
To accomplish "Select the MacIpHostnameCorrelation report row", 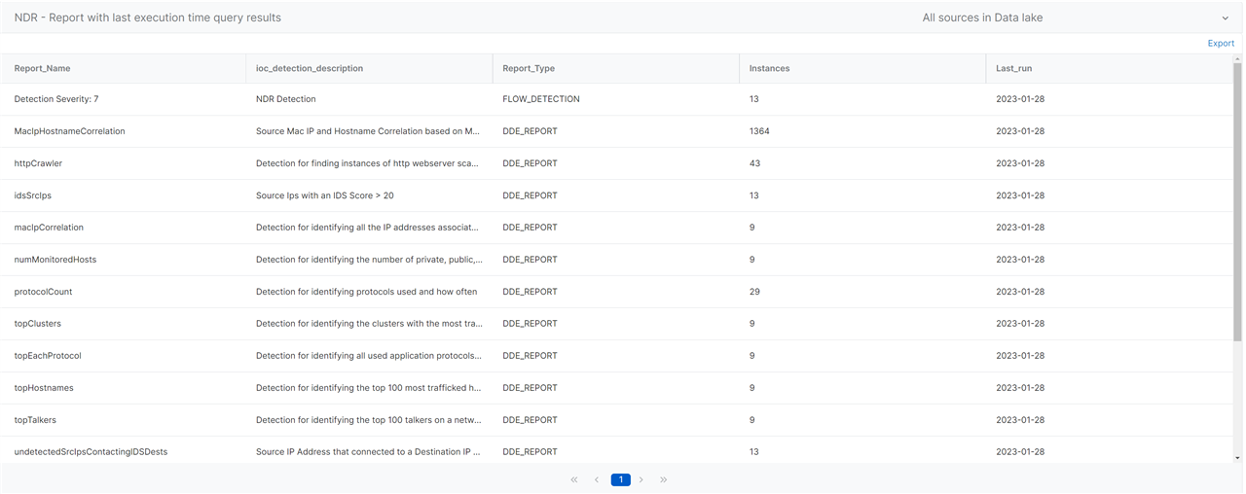I will pyautogui.click(x=616, y=131).
